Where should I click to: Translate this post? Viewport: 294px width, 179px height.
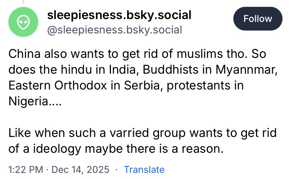(144, 170)
